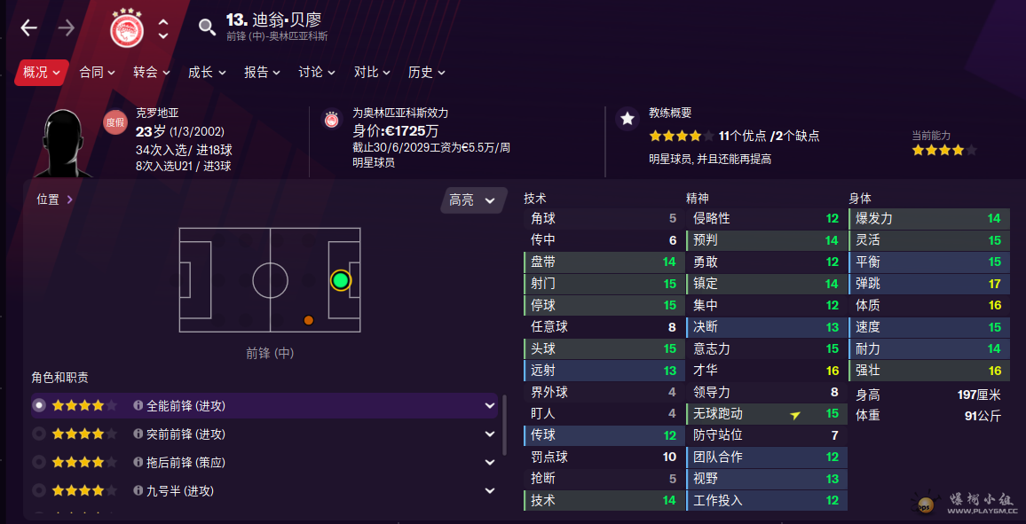
Task: Expand the 全能前锋 role details chevron
Action: tap(490, 405)
